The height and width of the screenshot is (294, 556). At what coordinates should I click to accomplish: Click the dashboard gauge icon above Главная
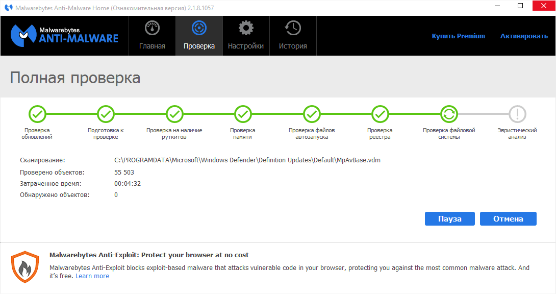[152, 28]
